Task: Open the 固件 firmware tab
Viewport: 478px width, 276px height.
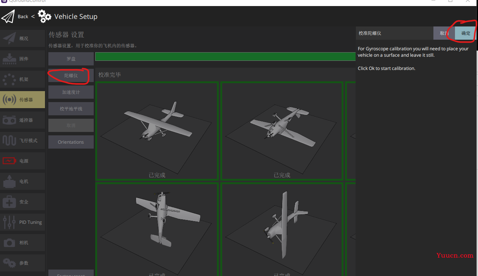Action: pos(23,59)
